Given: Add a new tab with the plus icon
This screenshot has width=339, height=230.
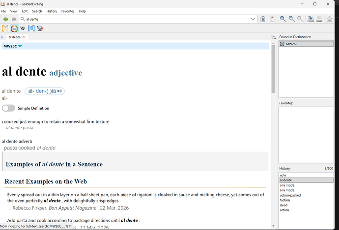Looking at the screenshot, I should [x=2, y=37].
